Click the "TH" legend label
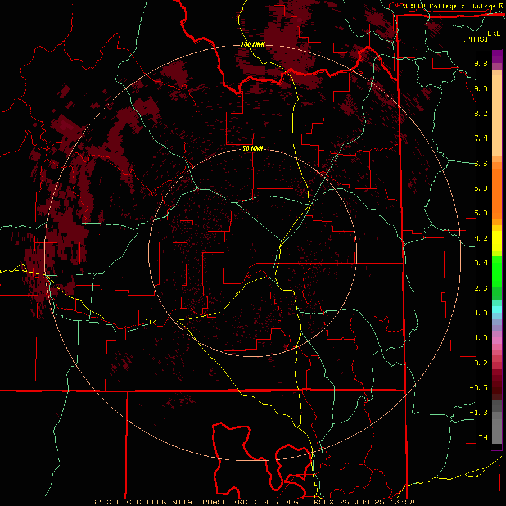 (483, 438)
